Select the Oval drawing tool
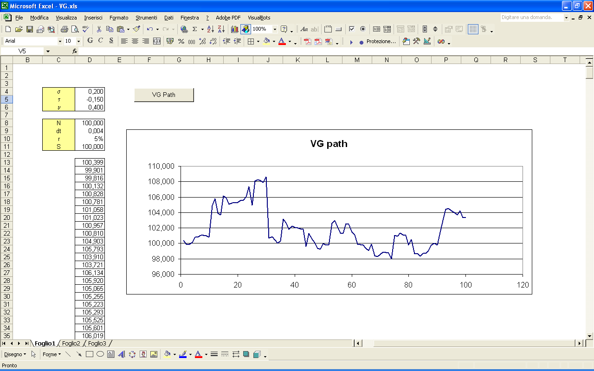594x371 pixels. pyautogui.click(x=100, y=354)
